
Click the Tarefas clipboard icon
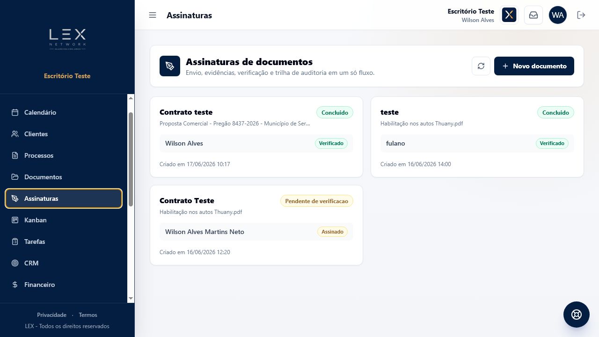(x=15, y=242)
